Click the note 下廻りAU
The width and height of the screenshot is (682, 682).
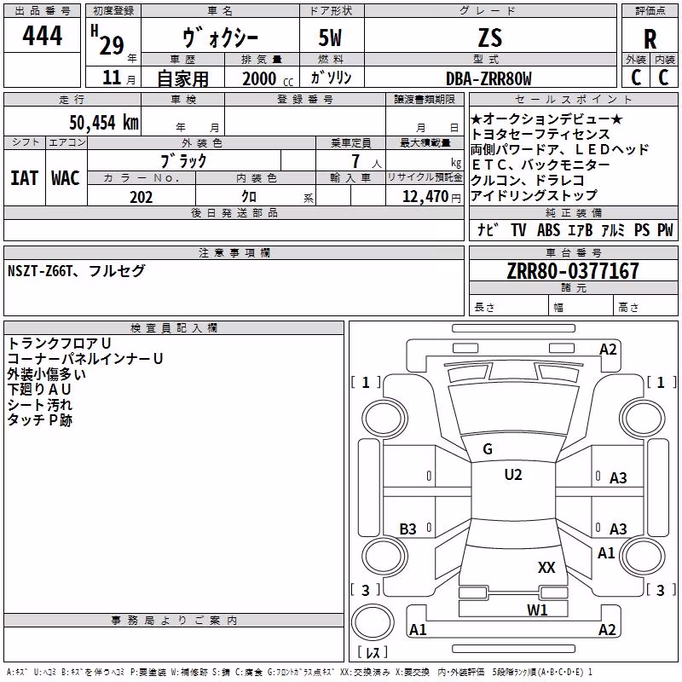click(x=39, y=390)
